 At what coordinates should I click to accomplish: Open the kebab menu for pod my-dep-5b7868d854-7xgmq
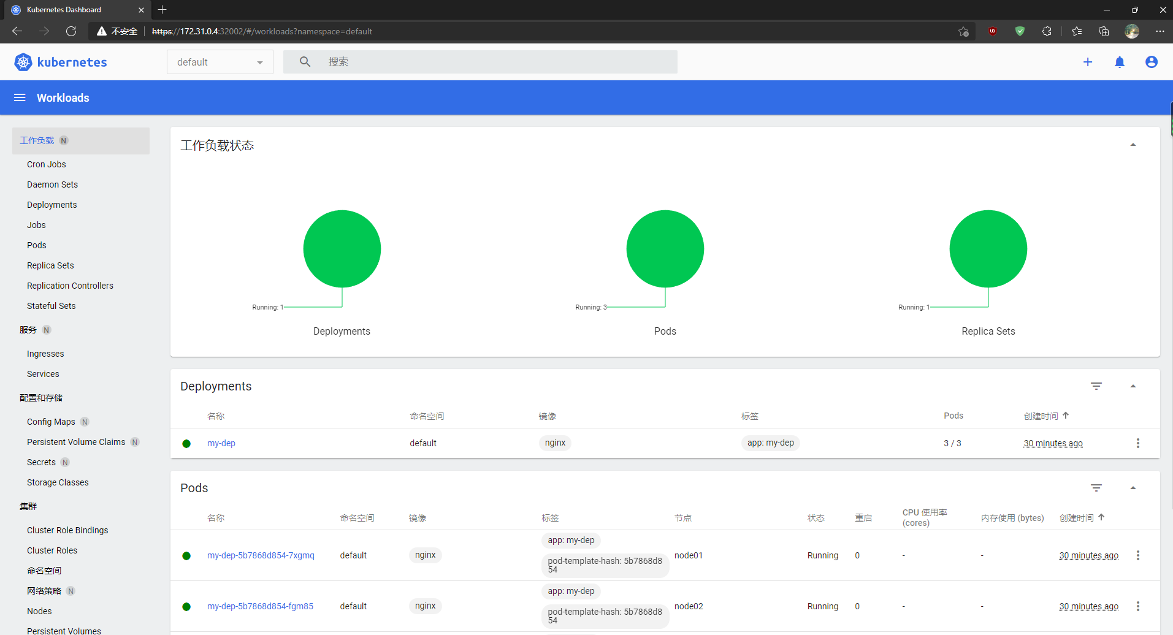pos(1138,555)
